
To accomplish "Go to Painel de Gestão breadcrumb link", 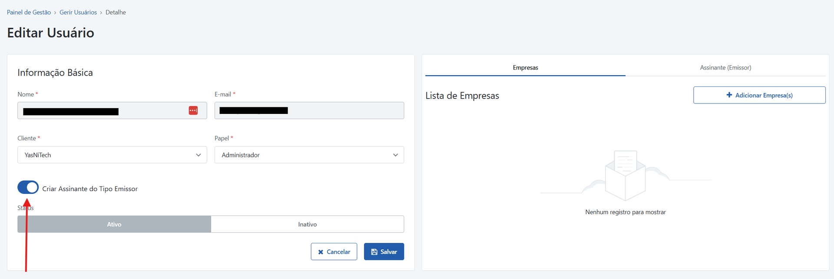I will click(x=29, y=13).
